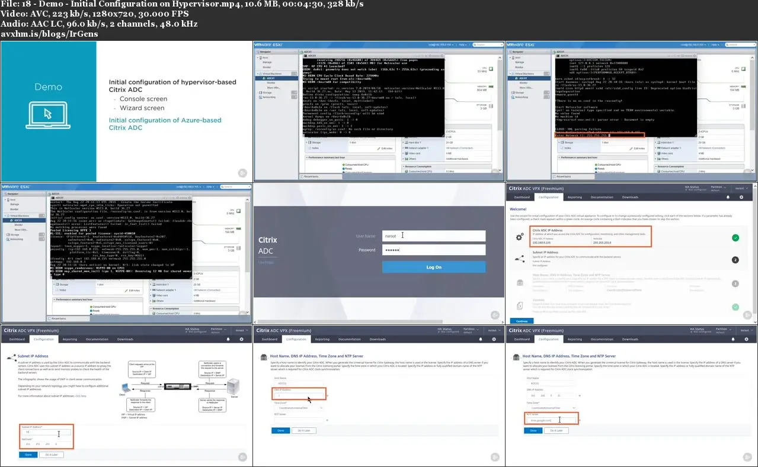Click 'Edit notes' in the 'Enter Netmask' ESXi thumbnail
Screen dimensions: 758x467
point(637,148)
